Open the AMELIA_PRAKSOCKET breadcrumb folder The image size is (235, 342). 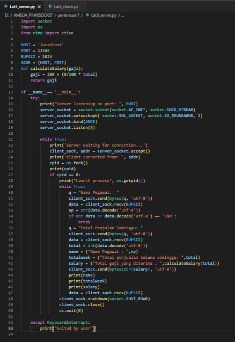(33, 15)
